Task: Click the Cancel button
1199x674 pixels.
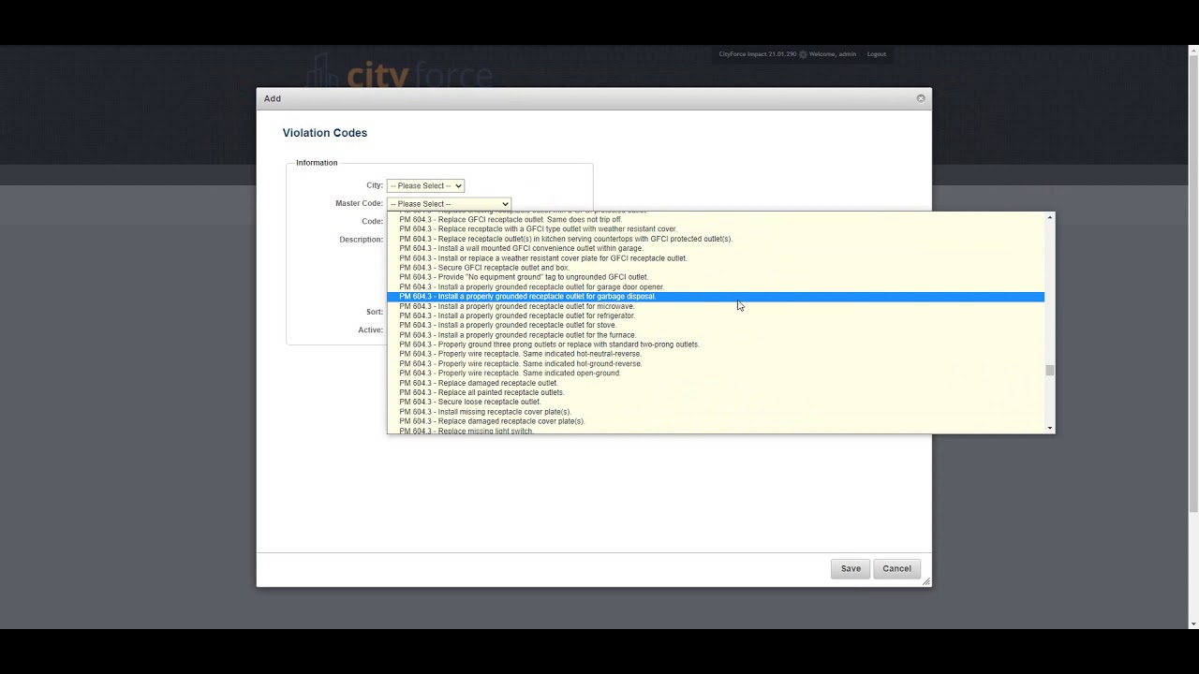Action: (896, 568)
